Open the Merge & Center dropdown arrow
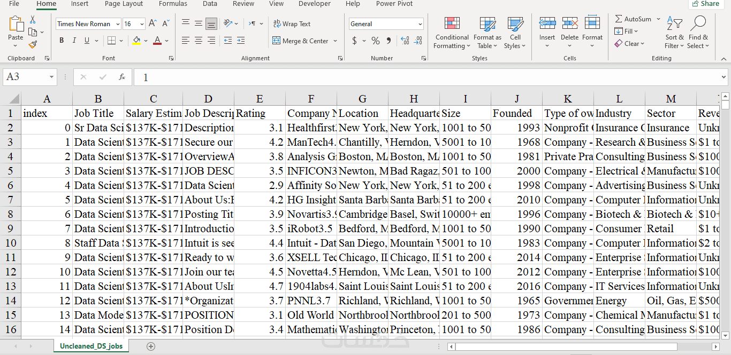The image size is (731, 355). (336, 41)
